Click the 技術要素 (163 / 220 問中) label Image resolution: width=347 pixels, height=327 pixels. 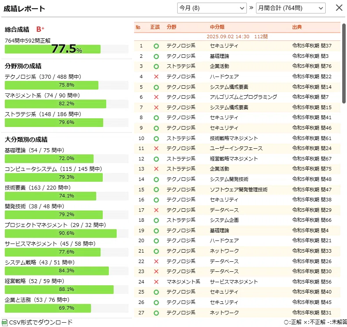tap(37, 188)
